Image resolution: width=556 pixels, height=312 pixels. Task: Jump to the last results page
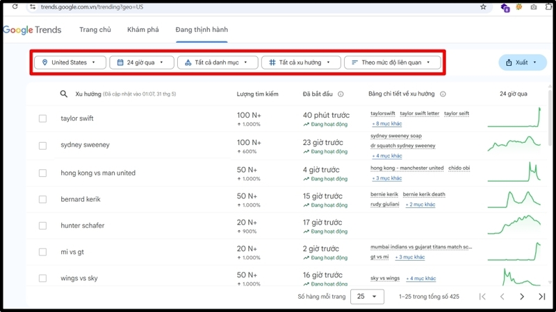[541, 296]
